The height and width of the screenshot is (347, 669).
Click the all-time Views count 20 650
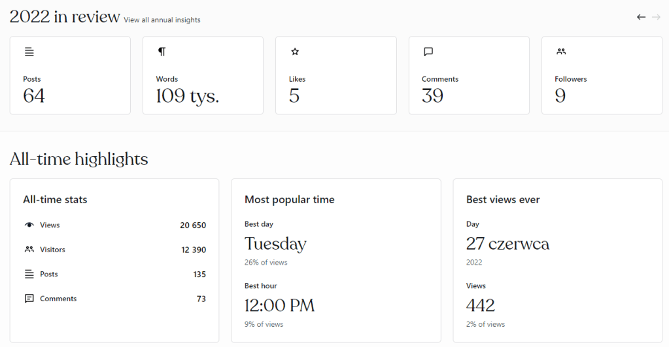(193, 225)
